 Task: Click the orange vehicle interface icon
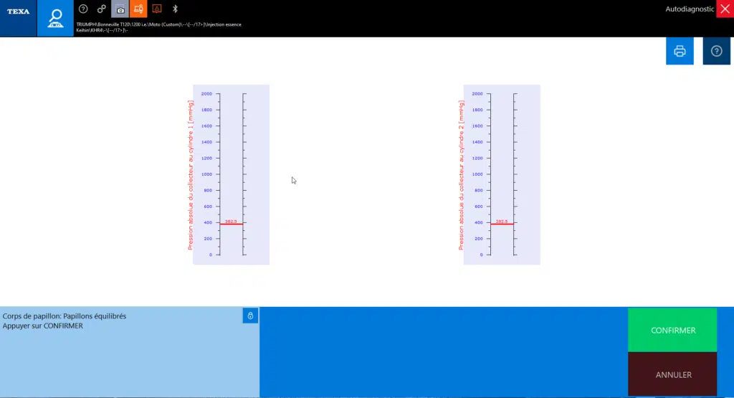click(x=138, y=9)
